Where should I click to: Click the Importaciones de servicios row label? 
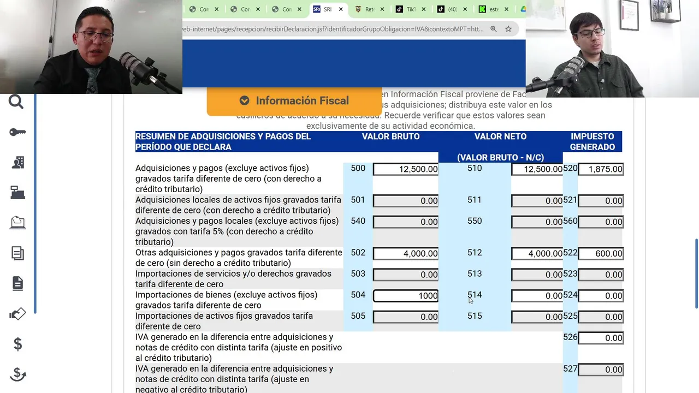point(233,279)
